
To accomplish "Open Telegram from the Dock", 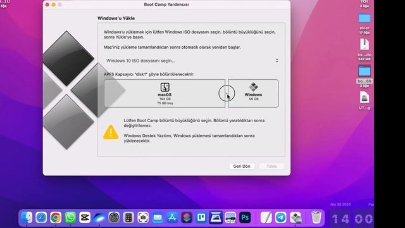I will coord(280,217).
